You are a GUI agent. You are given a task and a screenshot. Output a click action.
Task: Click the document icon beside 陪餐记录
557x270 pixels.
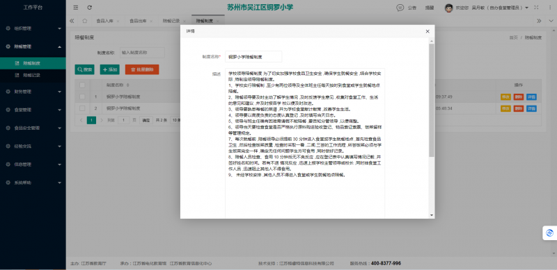[x=17, y=75]
